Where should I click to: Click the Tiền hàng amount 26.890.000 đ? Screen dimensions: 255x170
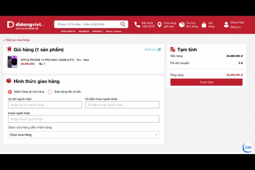pos(234,56)
